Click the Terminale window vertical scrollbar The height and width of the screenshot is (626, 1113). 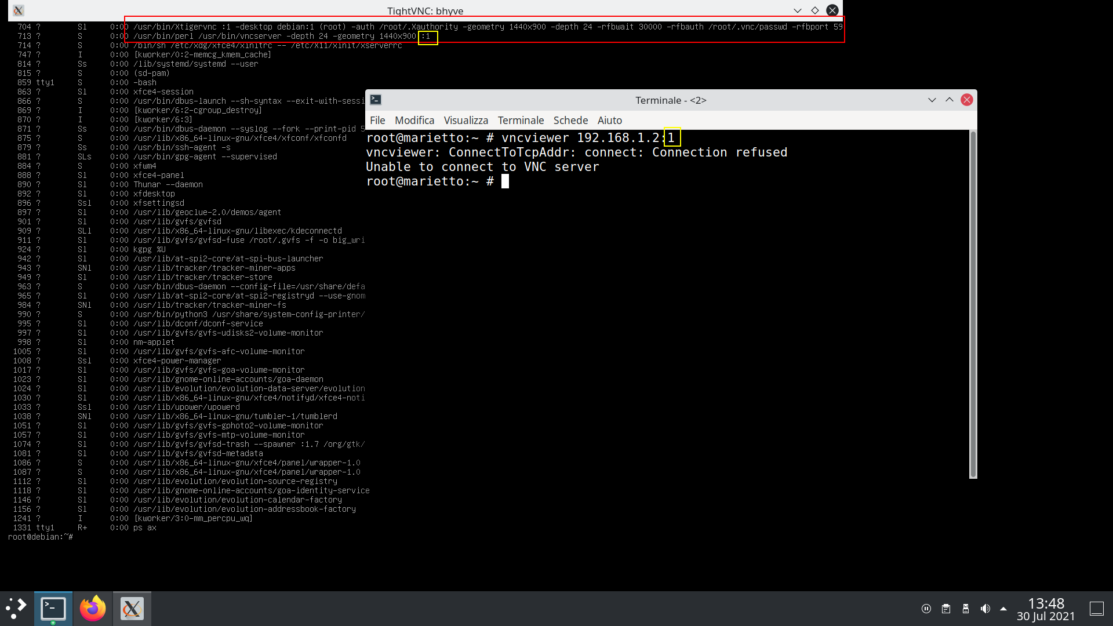pyautogui.click(x=973, y=304)
